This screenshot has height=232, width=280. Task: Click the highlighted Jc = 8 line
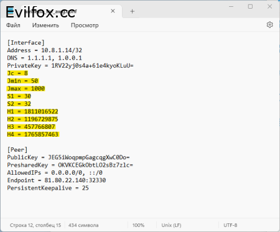coord(17,73)
